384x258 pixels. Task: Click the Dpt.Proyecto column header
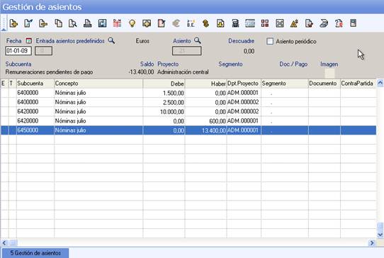[x=244, y=84]
